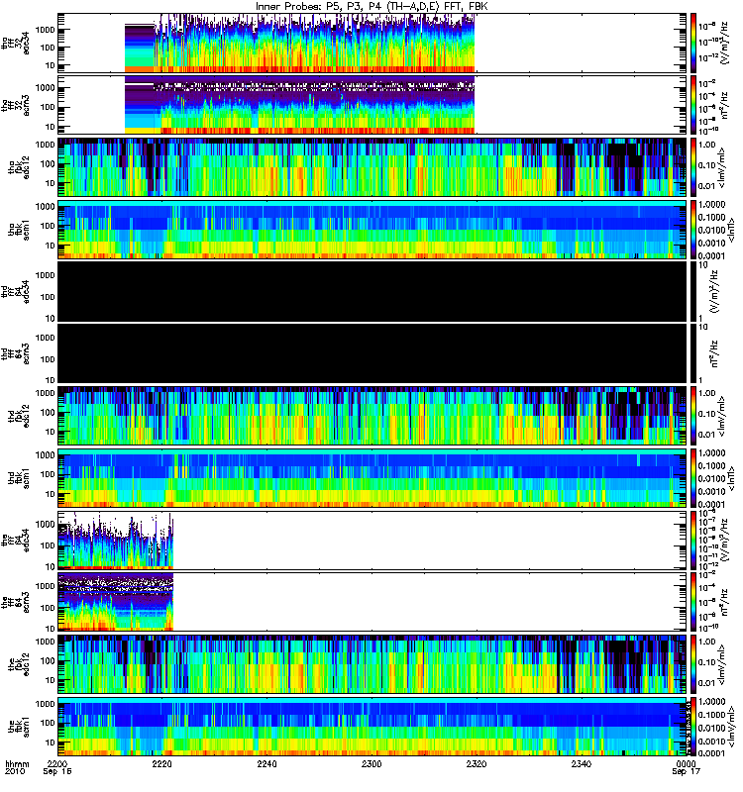Click the color bar beside the fff scm3 panel

click(693, 602)
